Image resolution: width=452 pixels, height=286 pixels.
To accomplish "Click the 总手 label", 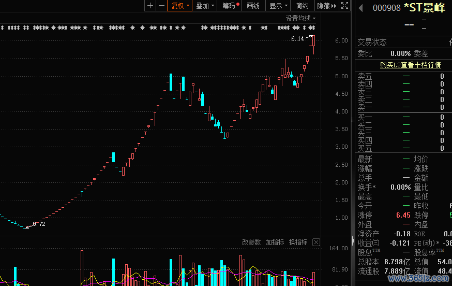I will point(365,178).
